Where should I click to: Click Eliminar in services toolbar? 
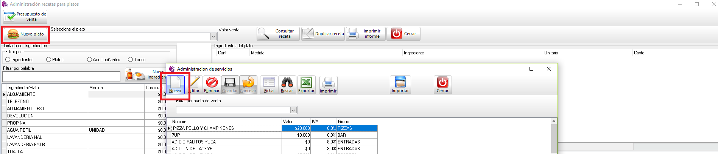click(x=212, y=85)
